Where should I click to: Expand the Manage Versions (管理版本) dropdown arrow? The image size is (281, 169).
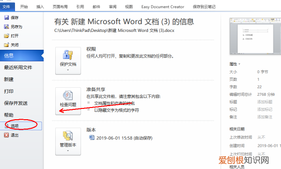68,151
